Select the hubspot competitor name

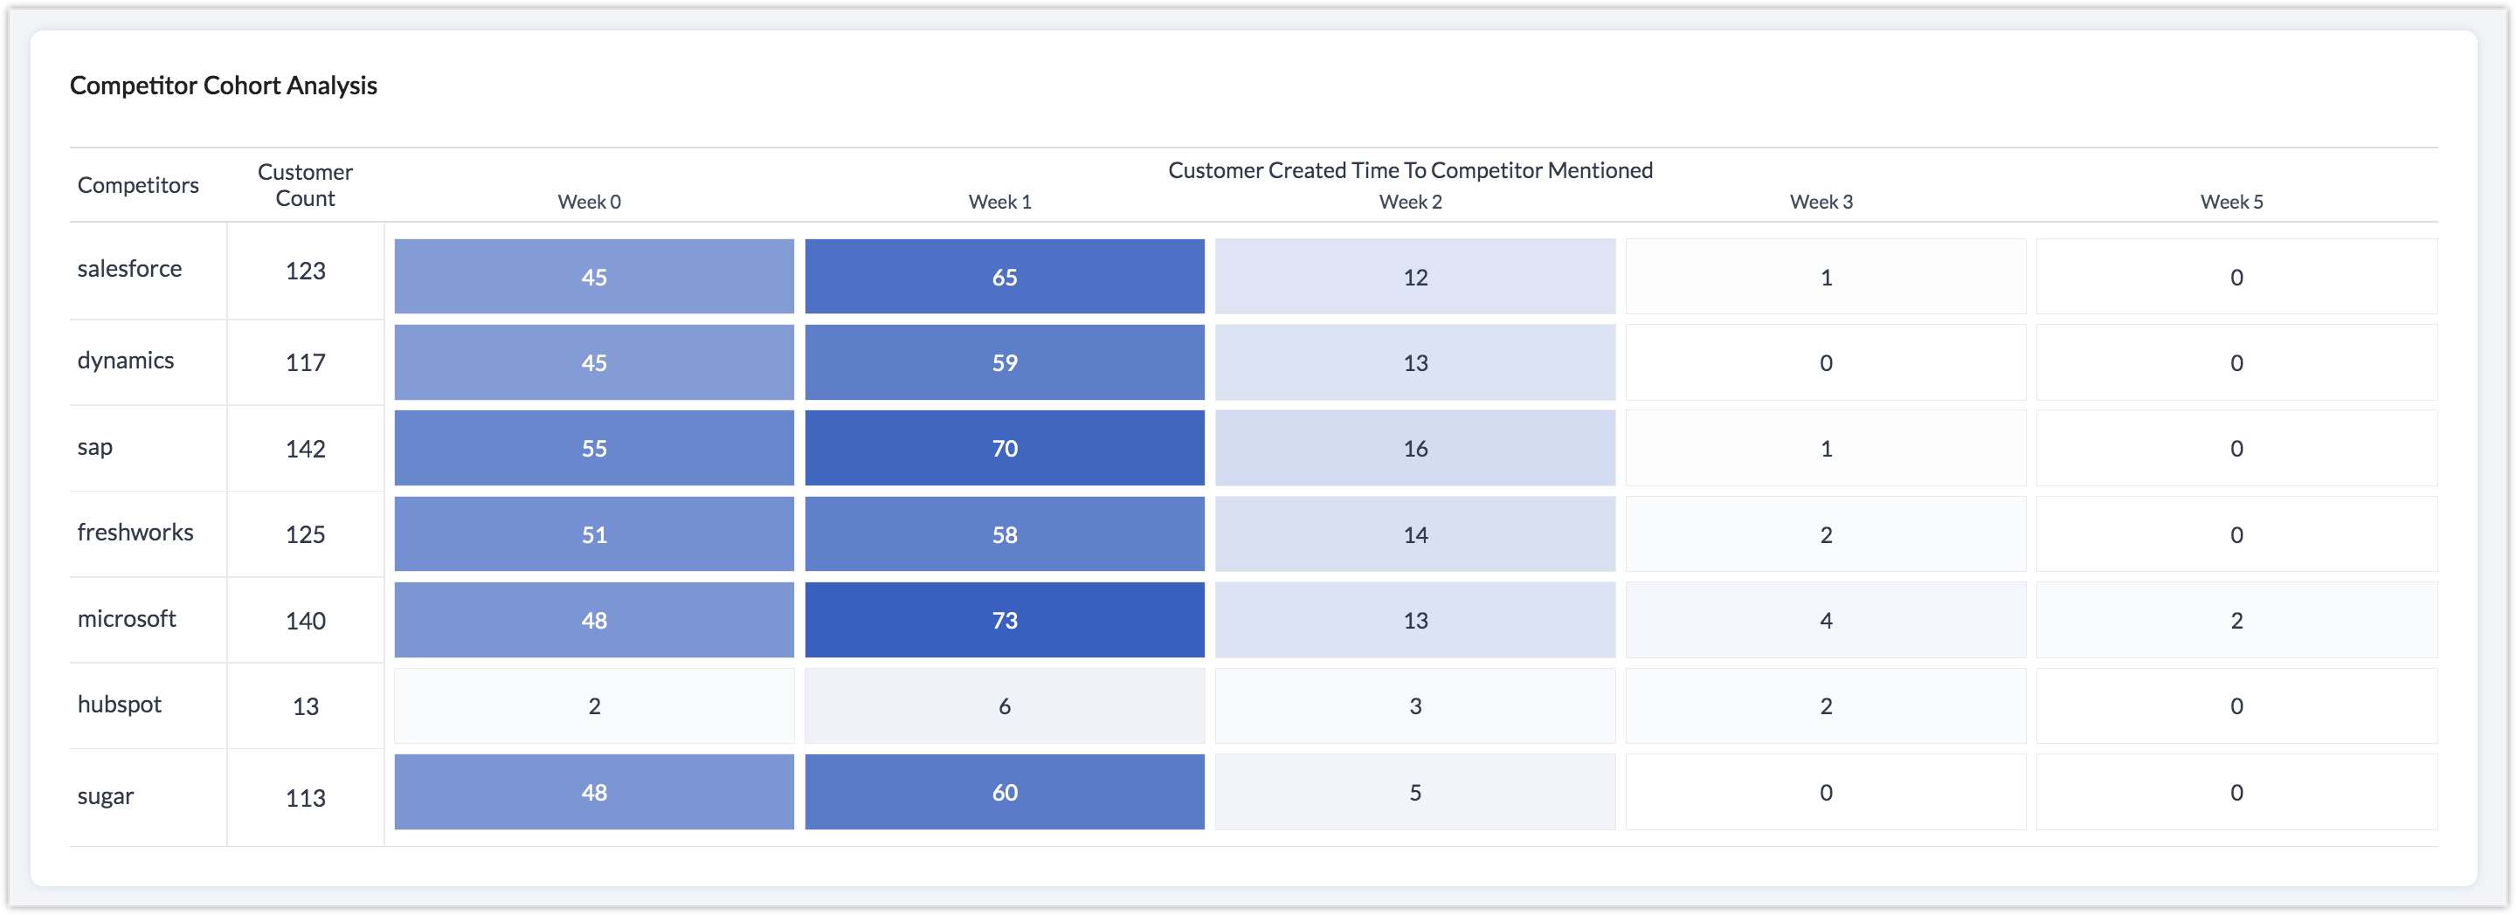(119, 704)
